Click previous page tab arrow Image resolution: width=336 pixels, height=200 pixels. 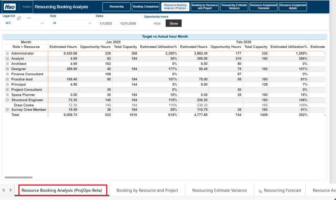point(4,190)
